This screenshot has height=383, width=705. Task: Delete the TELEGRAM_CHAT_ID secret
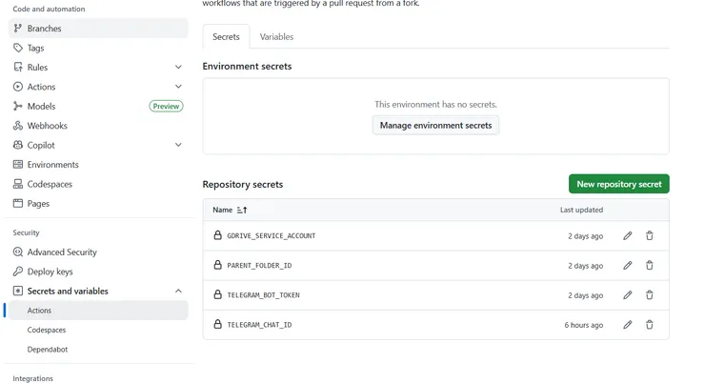coord(650,325)
